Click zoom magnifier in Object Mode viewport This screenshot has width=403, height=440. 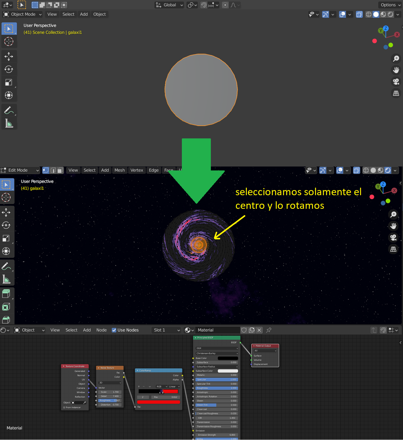click(396, 59)
